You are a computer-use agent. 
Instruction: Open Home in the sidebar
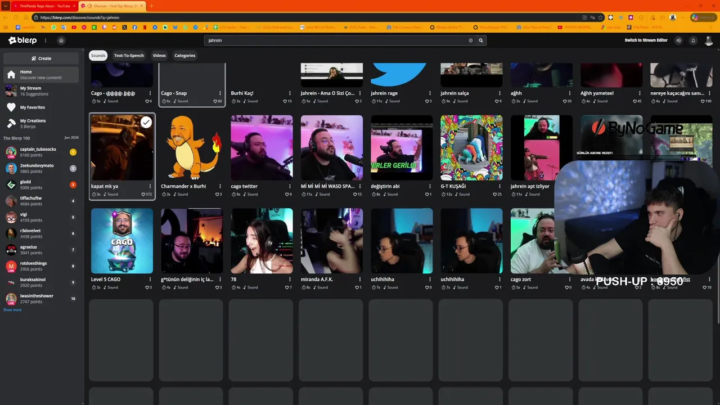click(x=41, y=75)
